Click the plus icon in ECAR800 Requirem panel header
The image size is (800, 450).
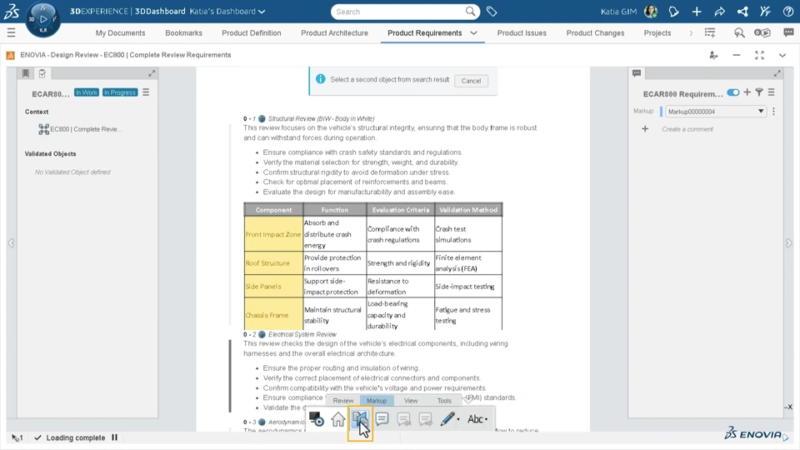[747, 92]
